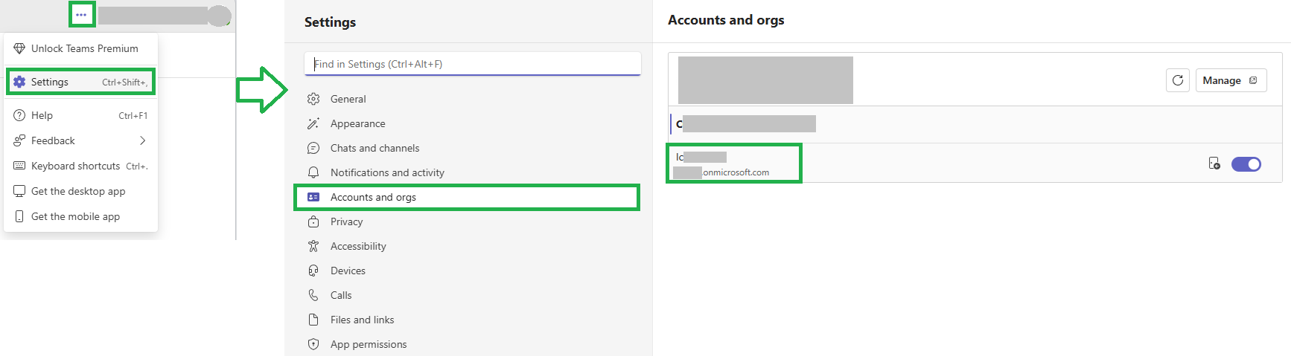Click the App permissions shield icon
Image resolution: width=1291 pixels, height=356 pixels.
(313, 344)
